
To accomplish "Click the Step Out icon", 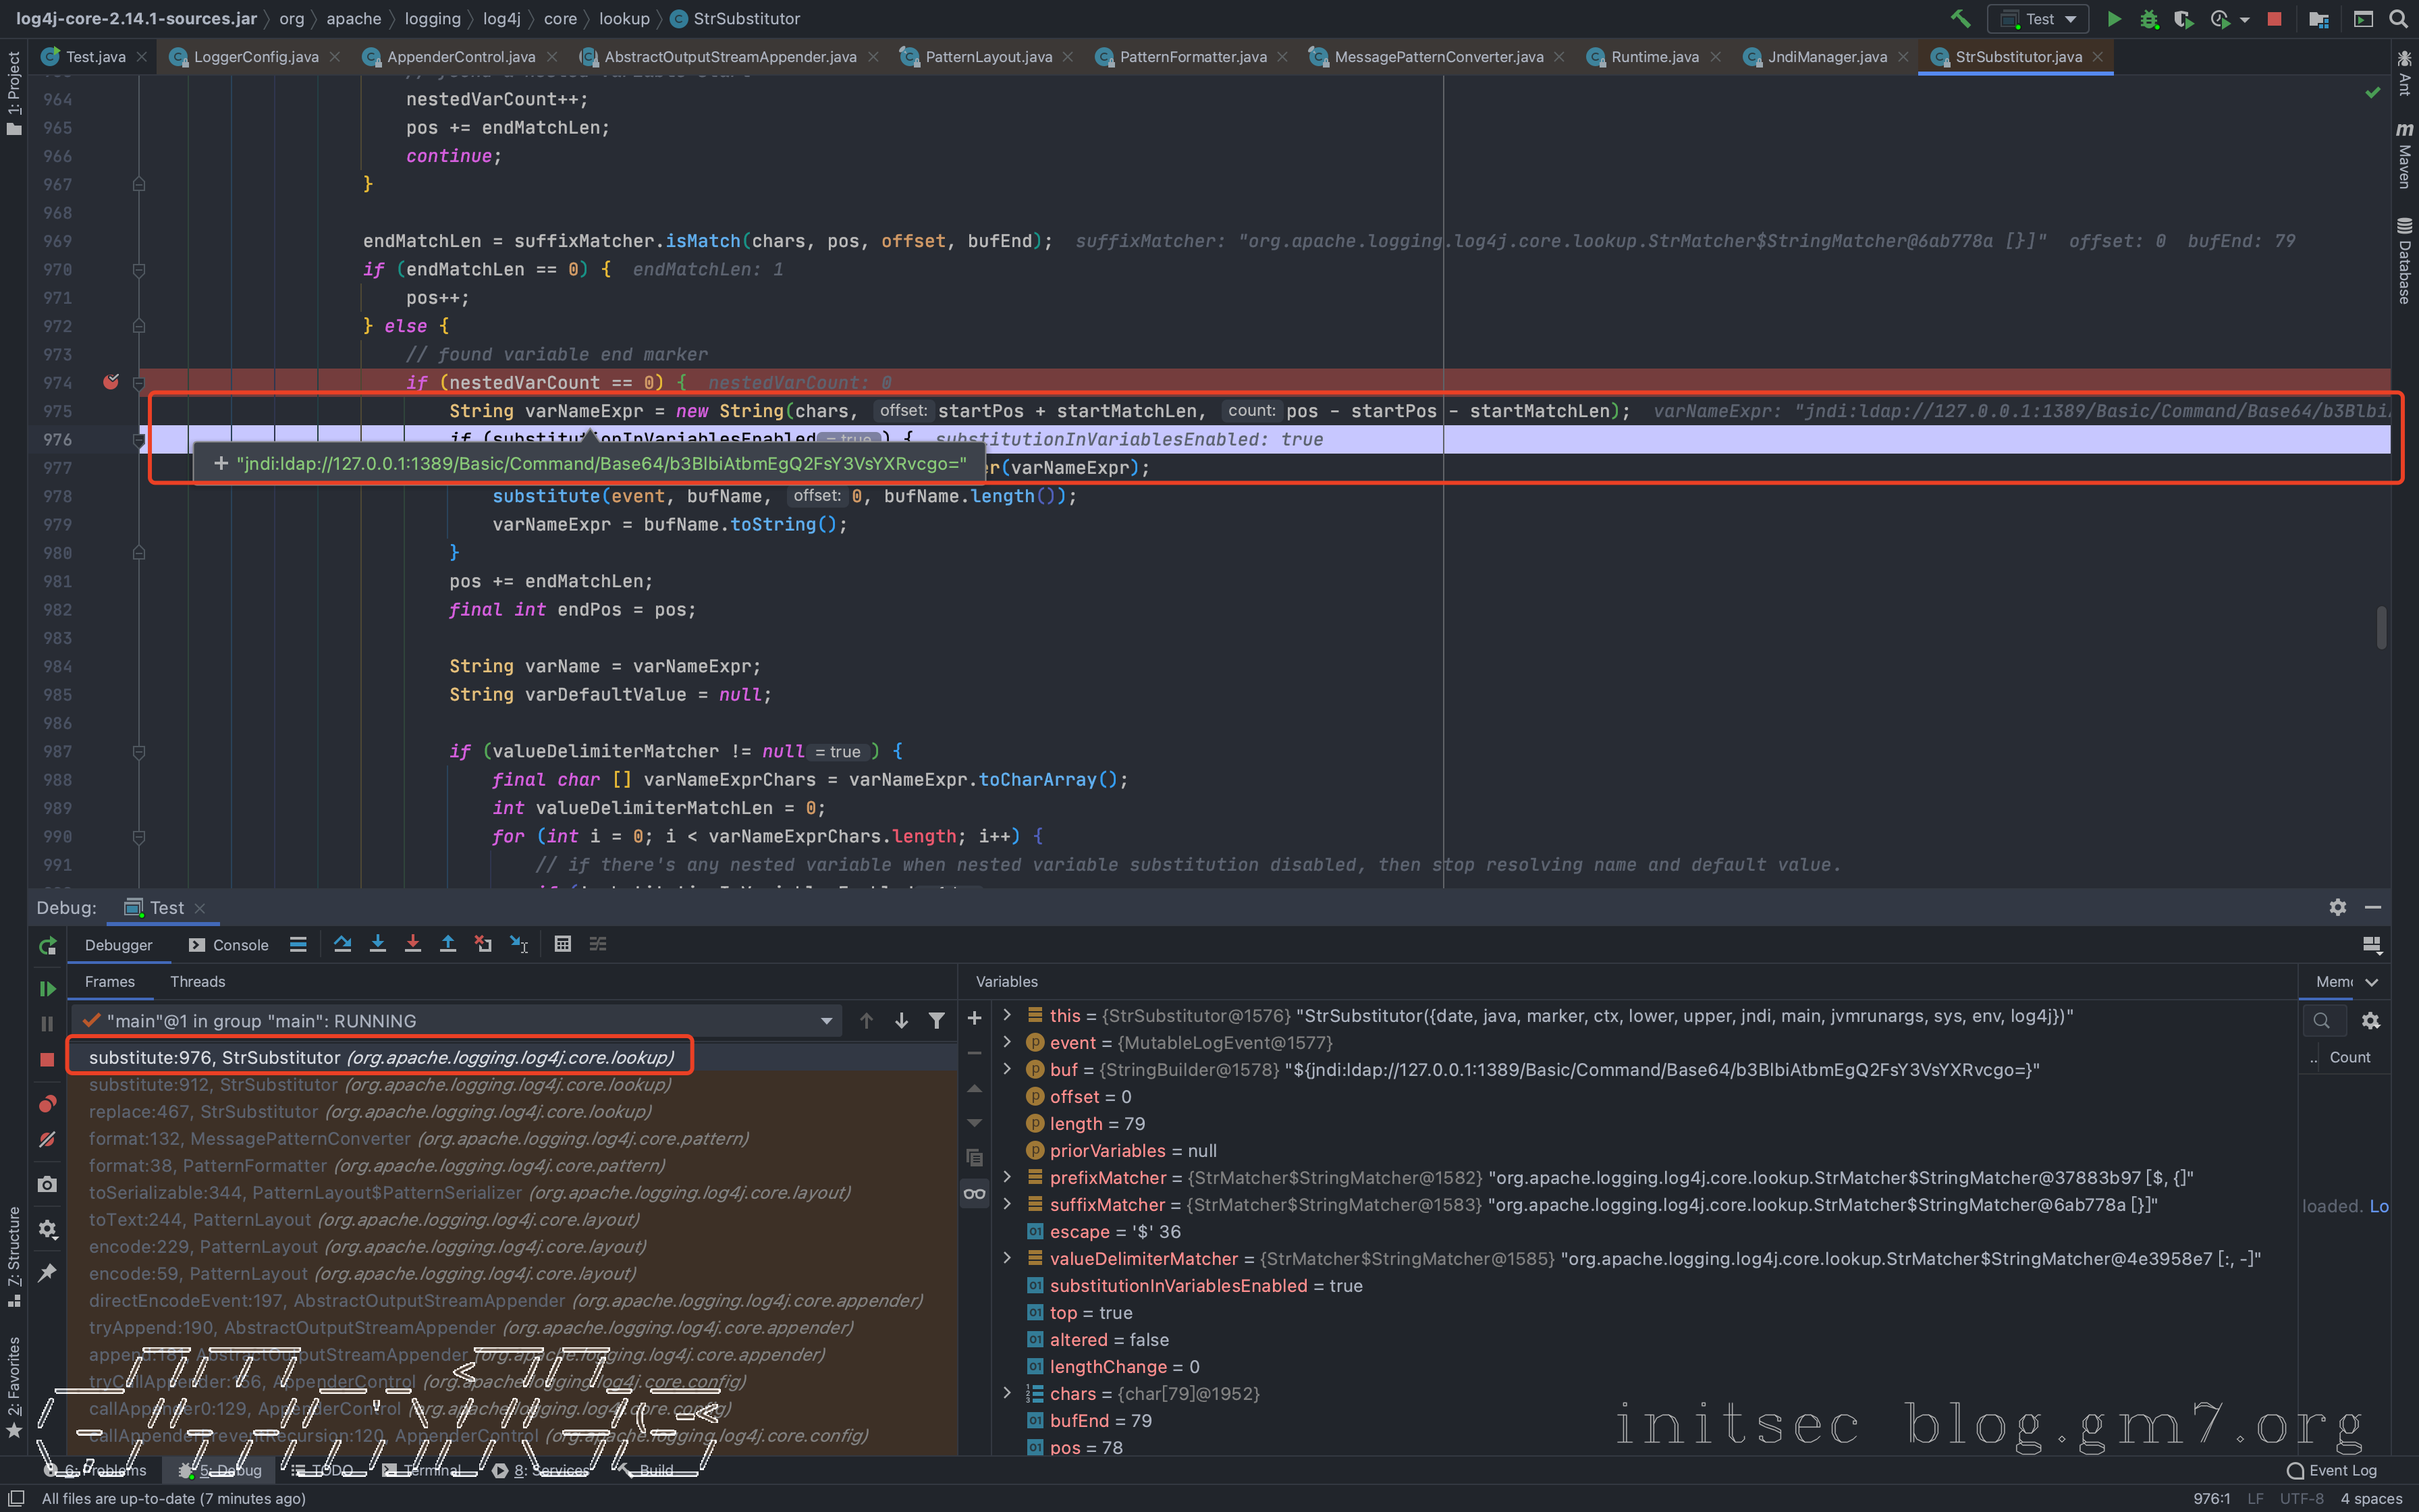I will pos(447,944).
